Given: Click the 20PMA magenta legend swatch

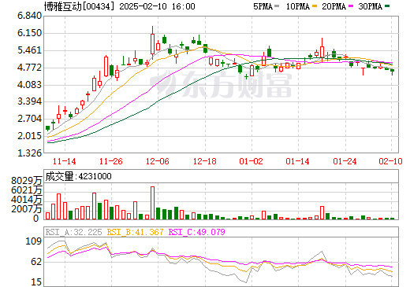Looking at the screenshot, I should pos(351,6).
